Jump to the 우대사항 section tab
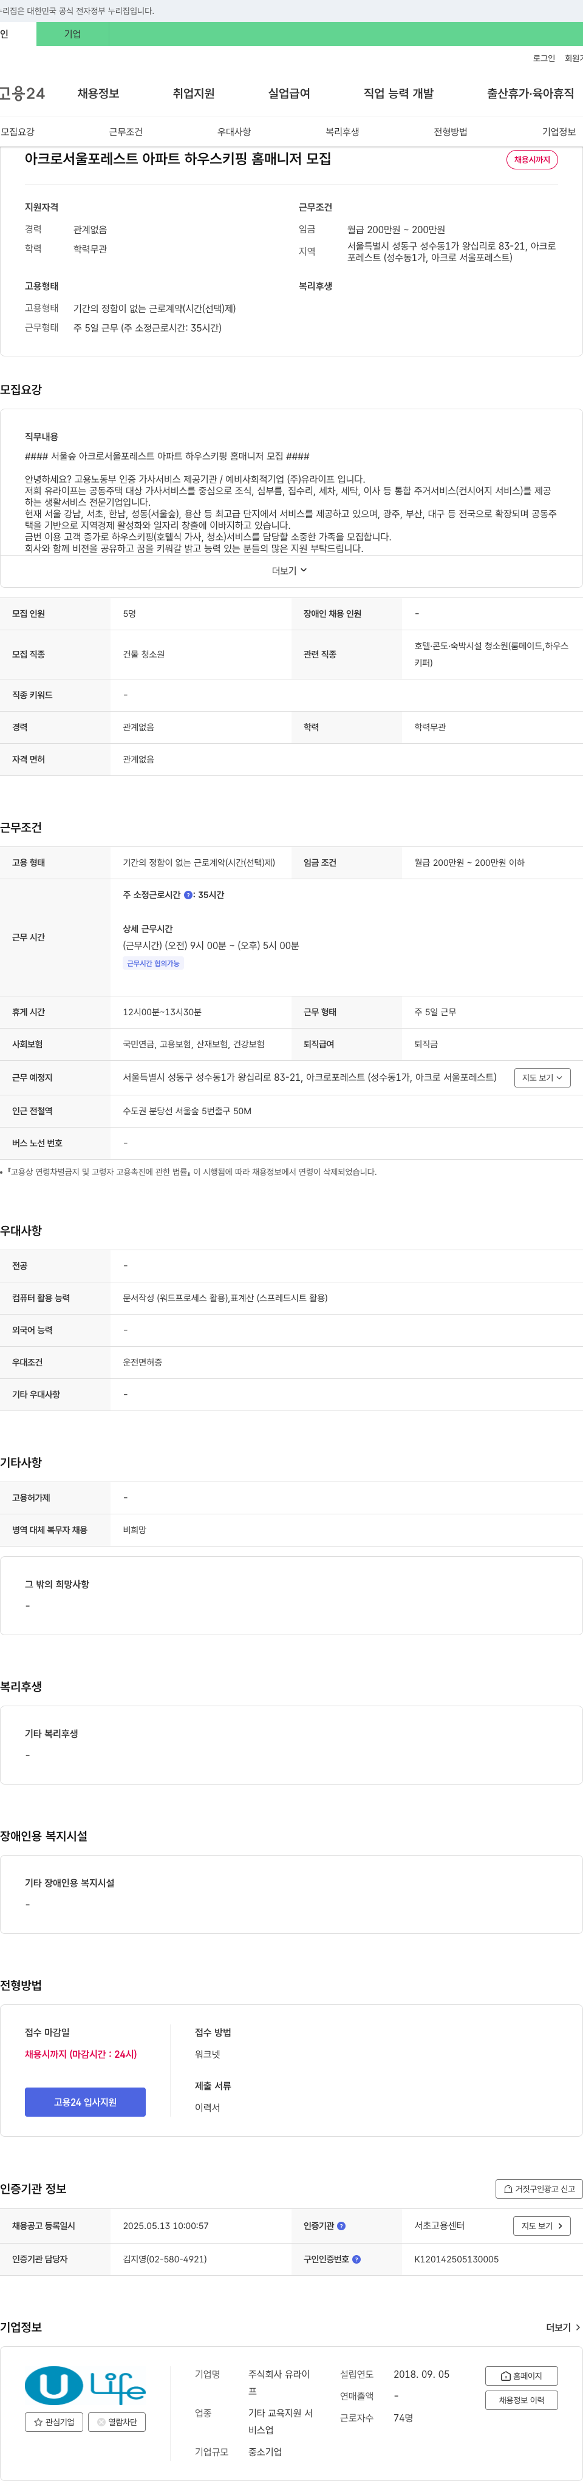The height and width of the screenshot is (2481, 583). pyautogui.click(x=234, y=132)
